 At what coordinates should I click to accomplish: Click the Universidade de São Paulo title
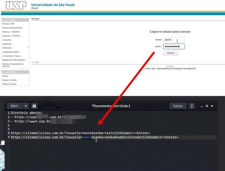point(53,5)
